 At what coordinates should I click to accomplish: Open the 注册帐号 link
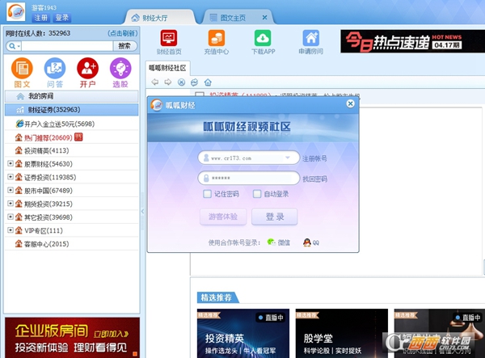click(x=314, y=158)
